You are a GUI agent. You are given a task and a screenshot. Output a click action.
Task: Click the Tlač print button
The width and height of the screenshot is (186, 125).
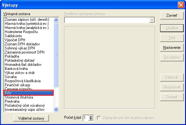coord(172,38)
